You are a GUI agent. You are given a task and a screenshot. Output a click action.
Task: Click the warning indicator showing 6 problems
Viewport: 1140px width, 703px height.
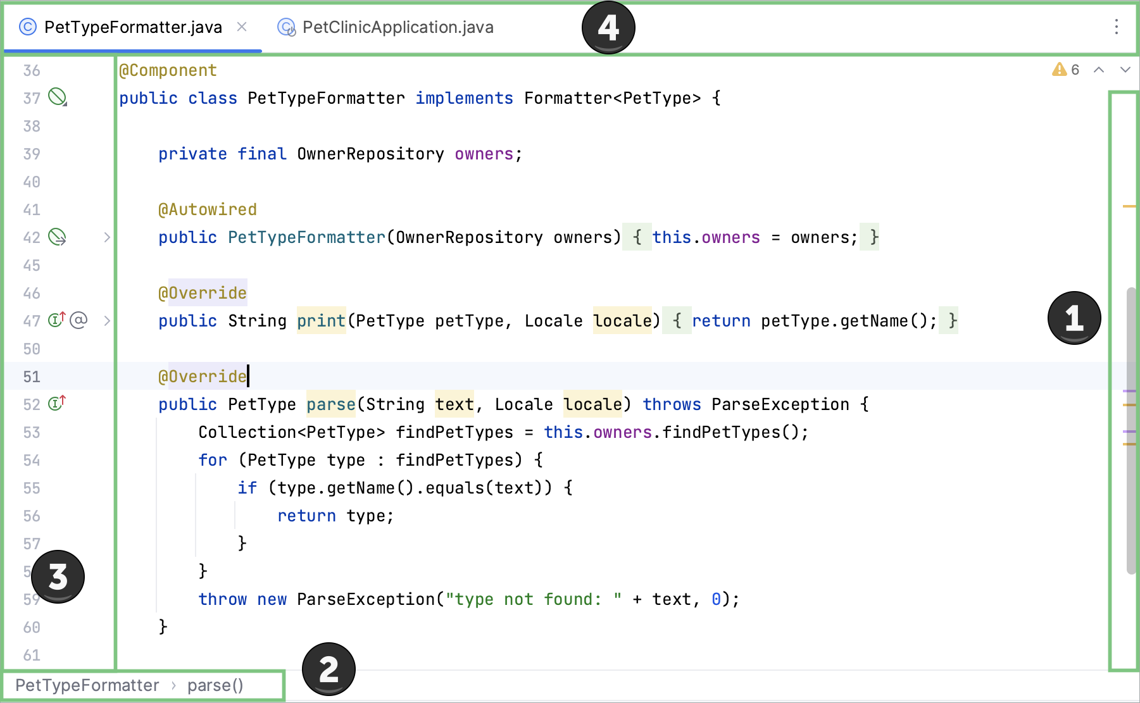pyautogui.click(x=1065, y=70)
